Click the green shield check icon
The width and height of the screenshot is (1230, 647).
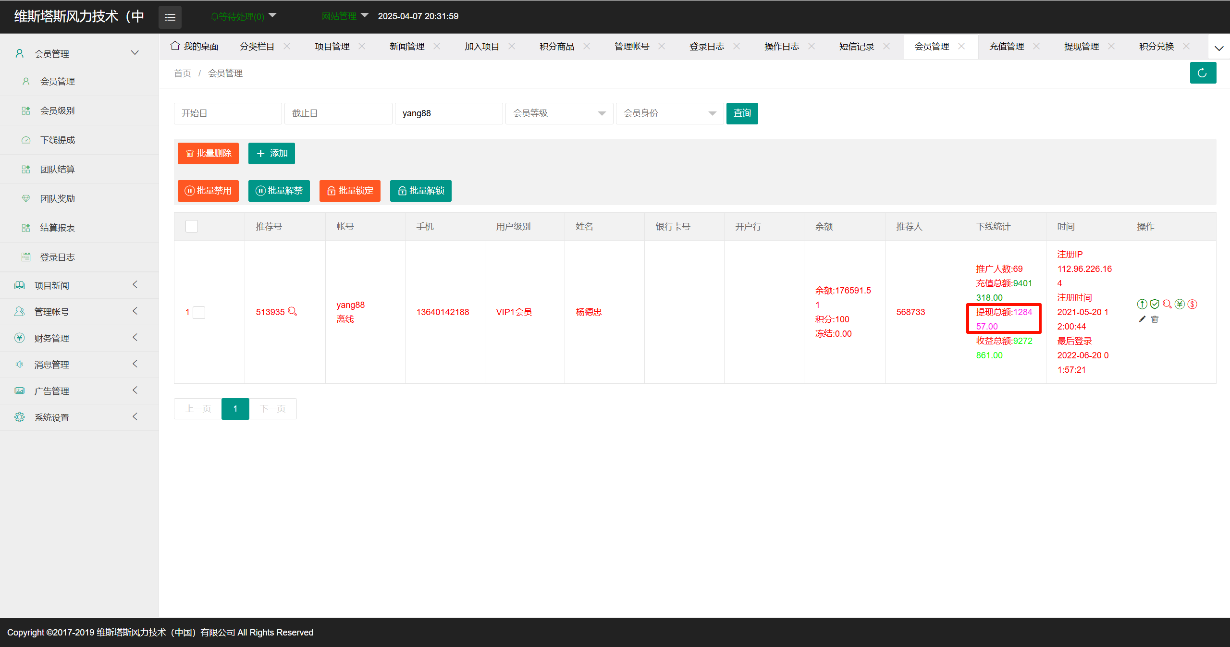point(1155,304)
